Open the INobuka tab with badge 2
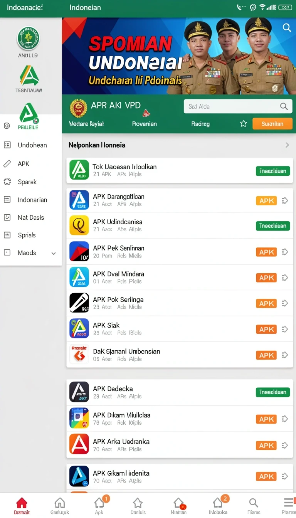The height and width of the screenshot is (518, 296). point(218,506)
